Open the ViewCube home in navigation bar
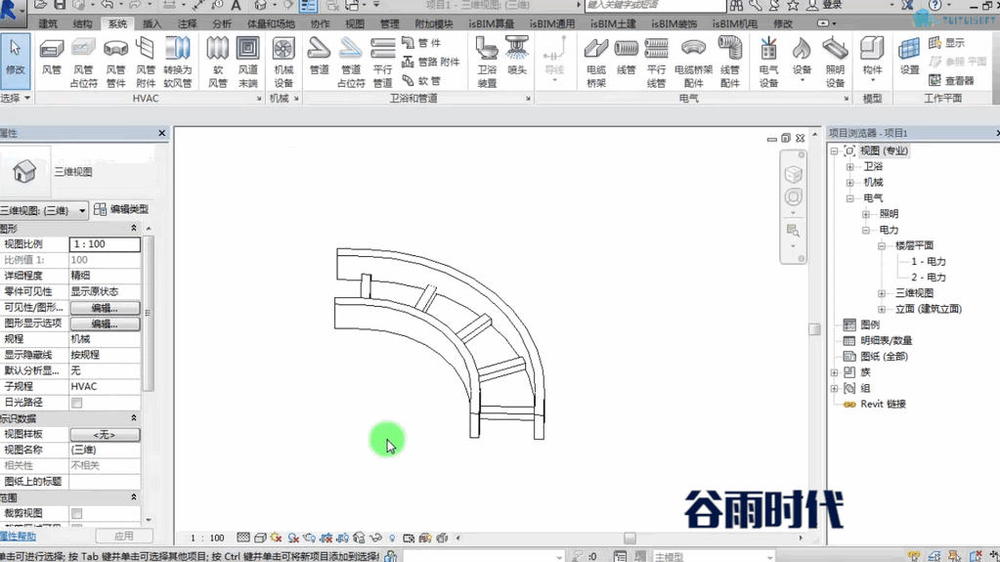1000x562 pixels. click(794, 174)
